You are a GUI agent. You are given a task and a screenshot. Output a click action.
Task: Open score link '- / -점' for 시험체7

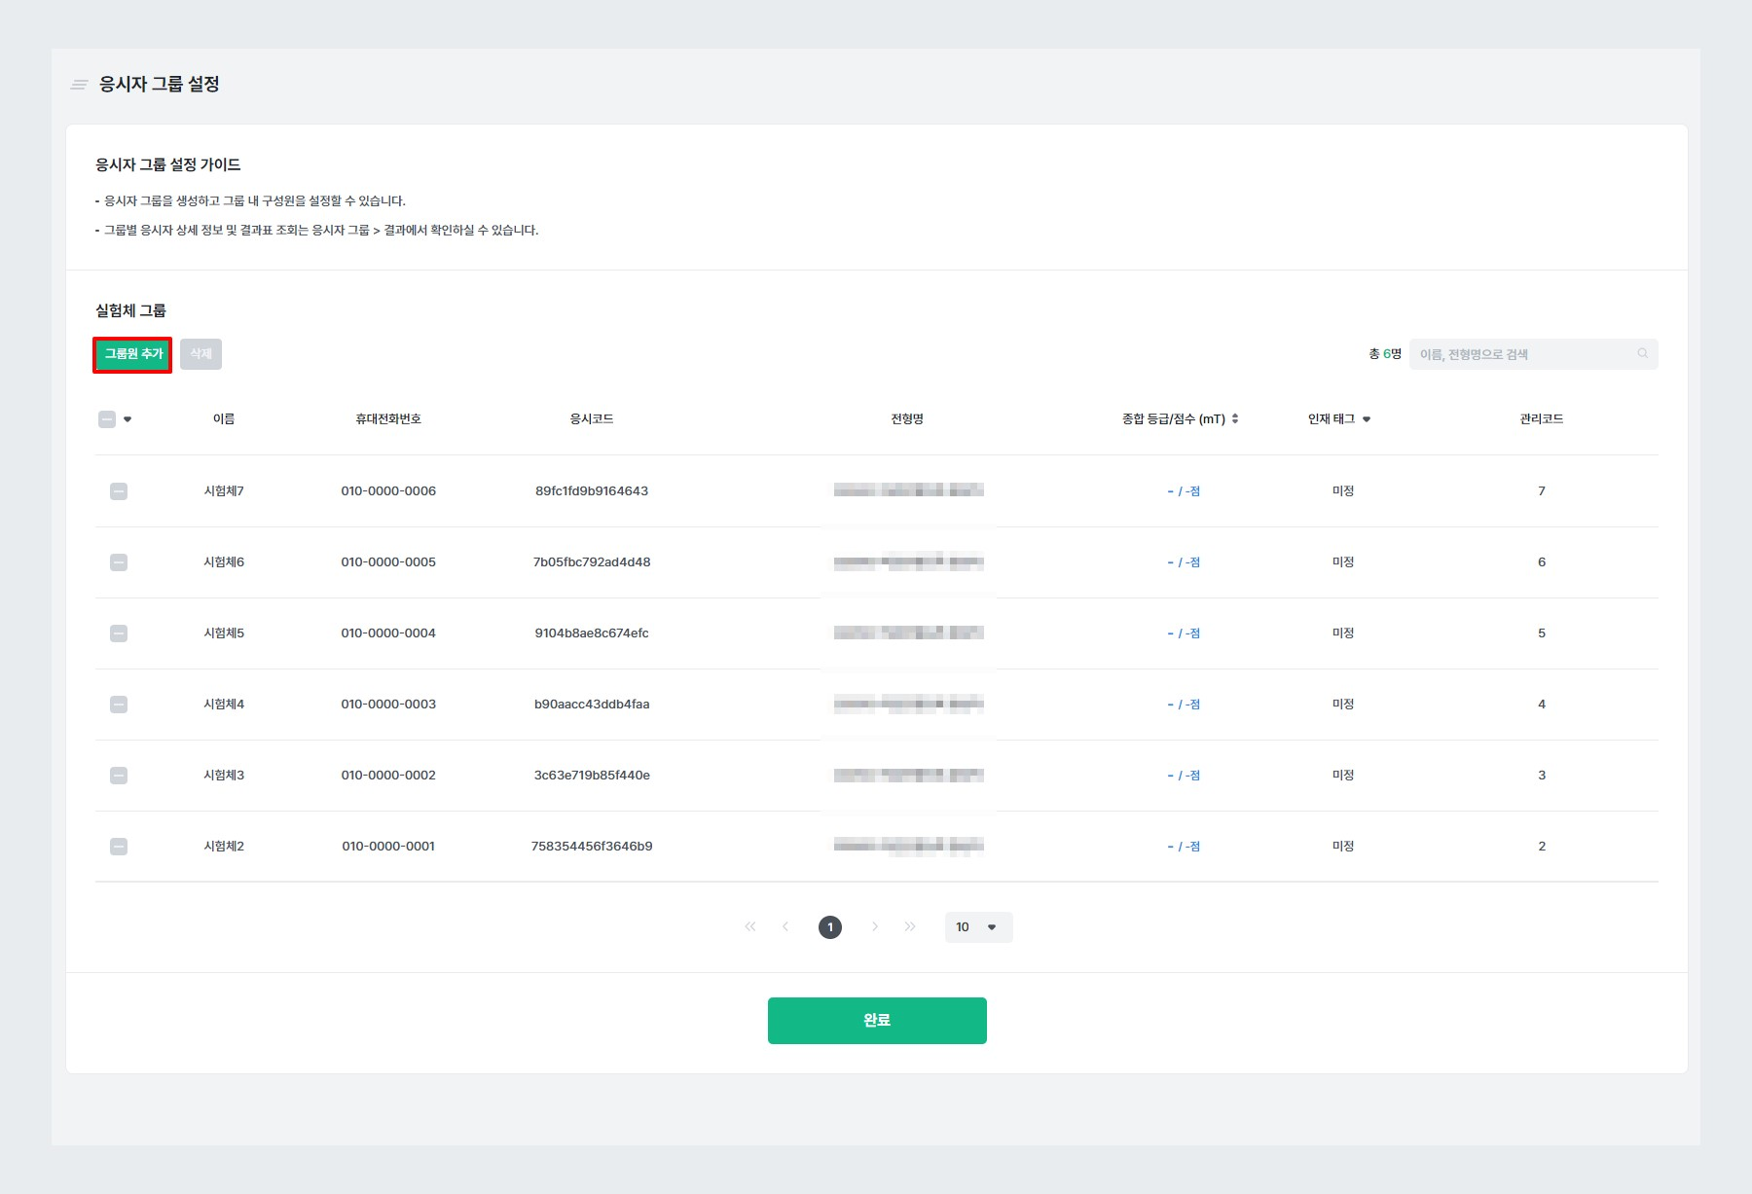[1184, 491]
